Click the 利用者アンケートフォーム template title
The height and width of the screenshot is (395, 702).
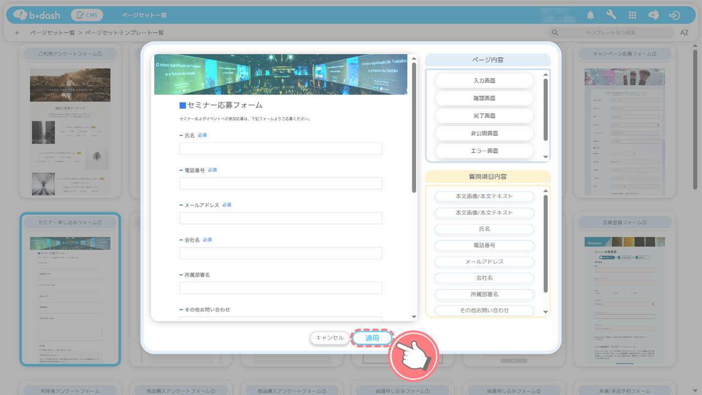[x=70, y=391]
